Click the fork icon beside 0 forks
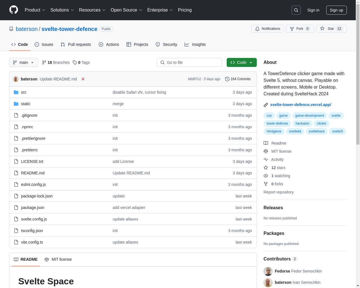360x288 pixels. 266,184
